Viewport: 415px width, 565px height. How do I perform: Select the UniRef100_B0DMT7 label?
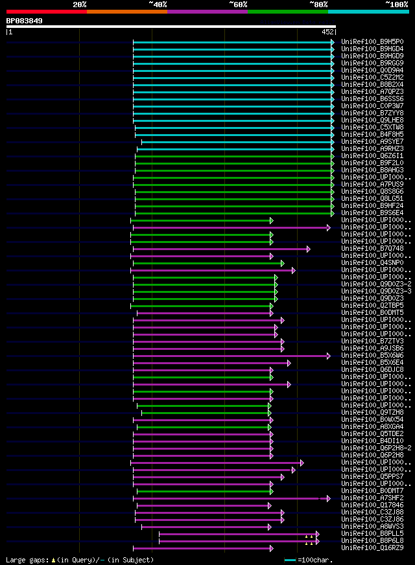[x=372, y=491]
